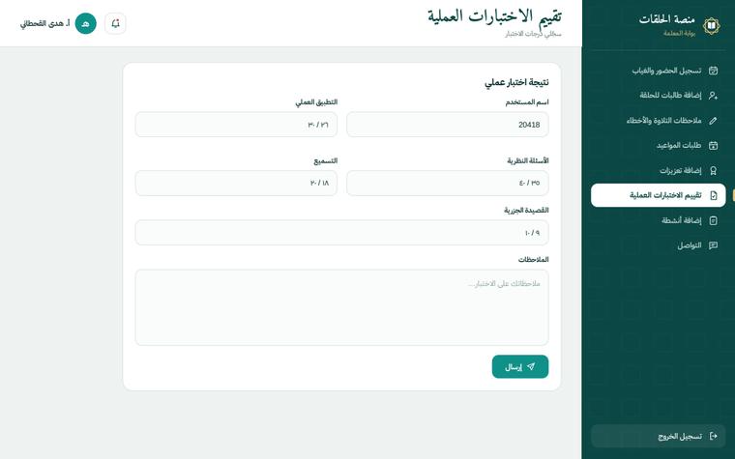Focus the الأسئلة النظرية score field
This screenshot has width=735, height=459.
click(447, 184)
